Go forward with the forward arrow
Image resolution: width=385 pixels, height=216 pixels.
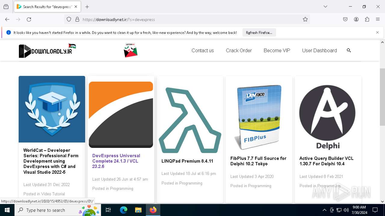click(18, 19)
